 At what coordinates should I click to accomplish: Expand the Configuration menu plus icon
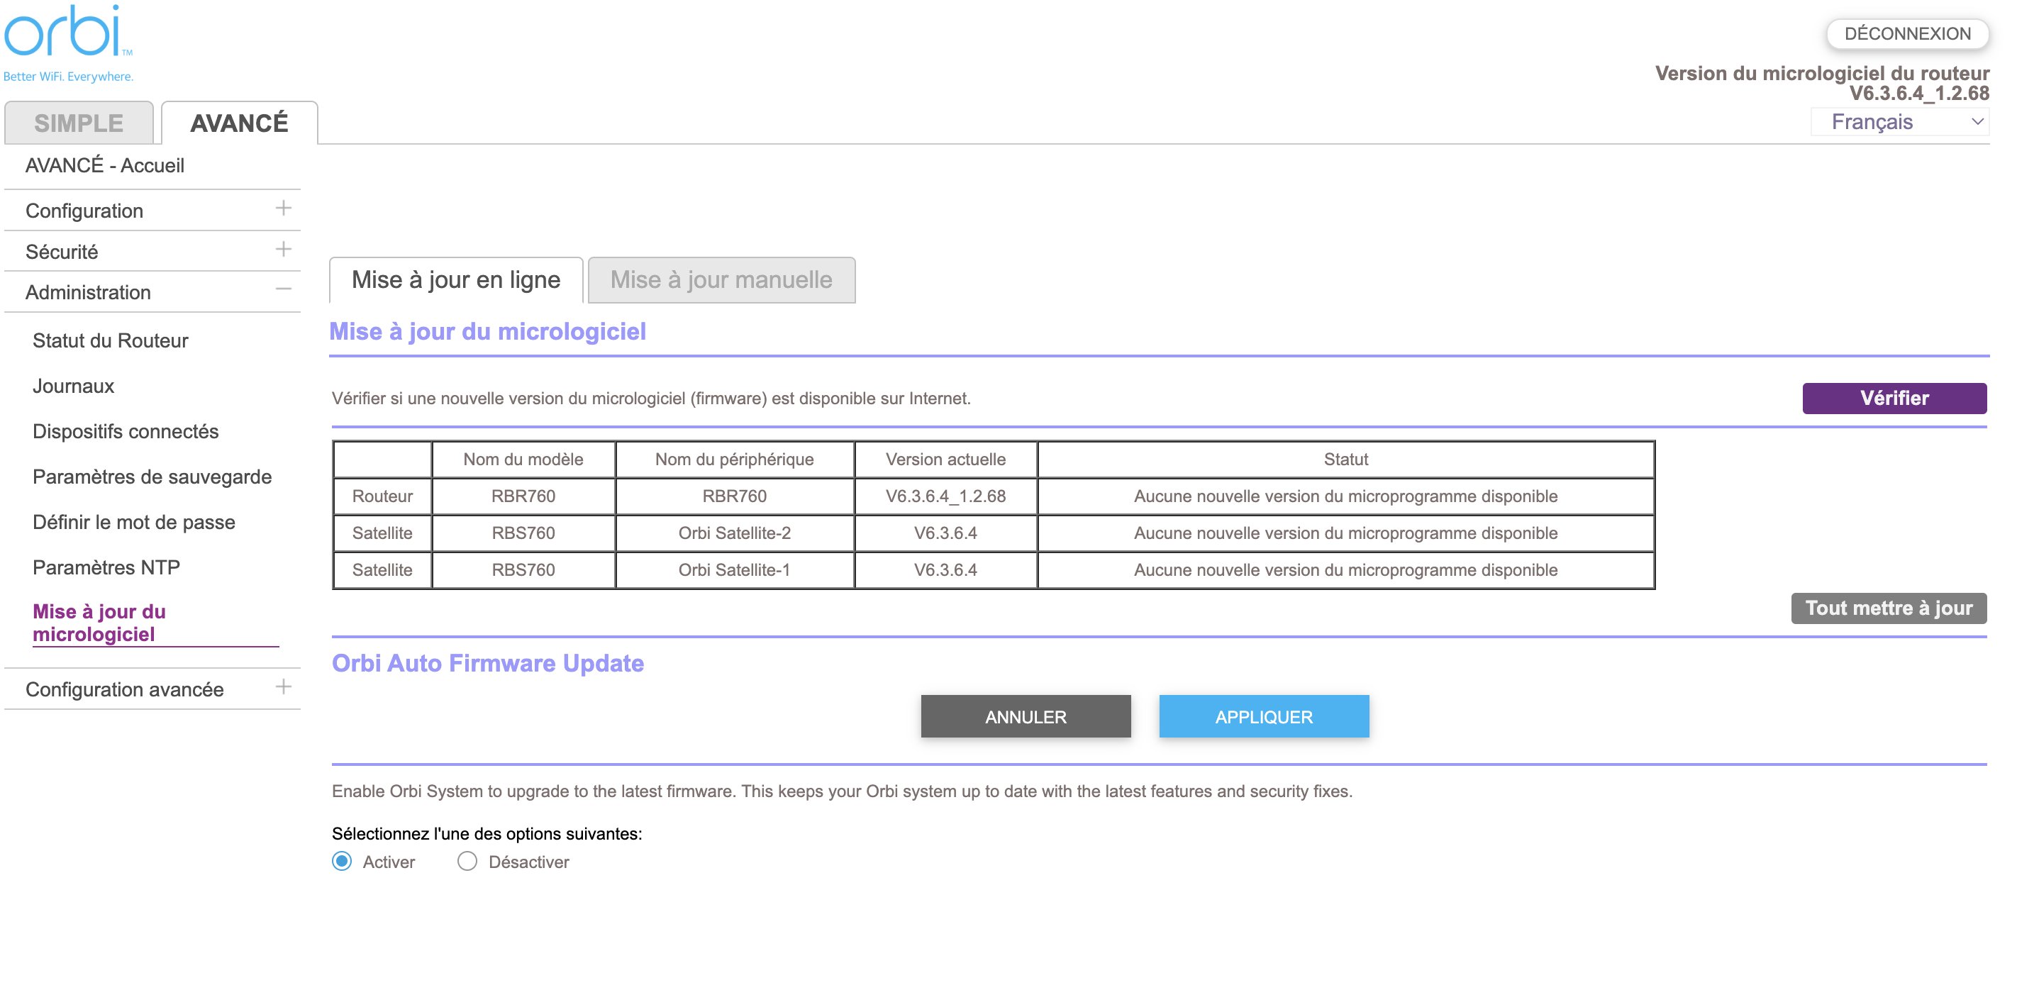(x=284, y=208)
